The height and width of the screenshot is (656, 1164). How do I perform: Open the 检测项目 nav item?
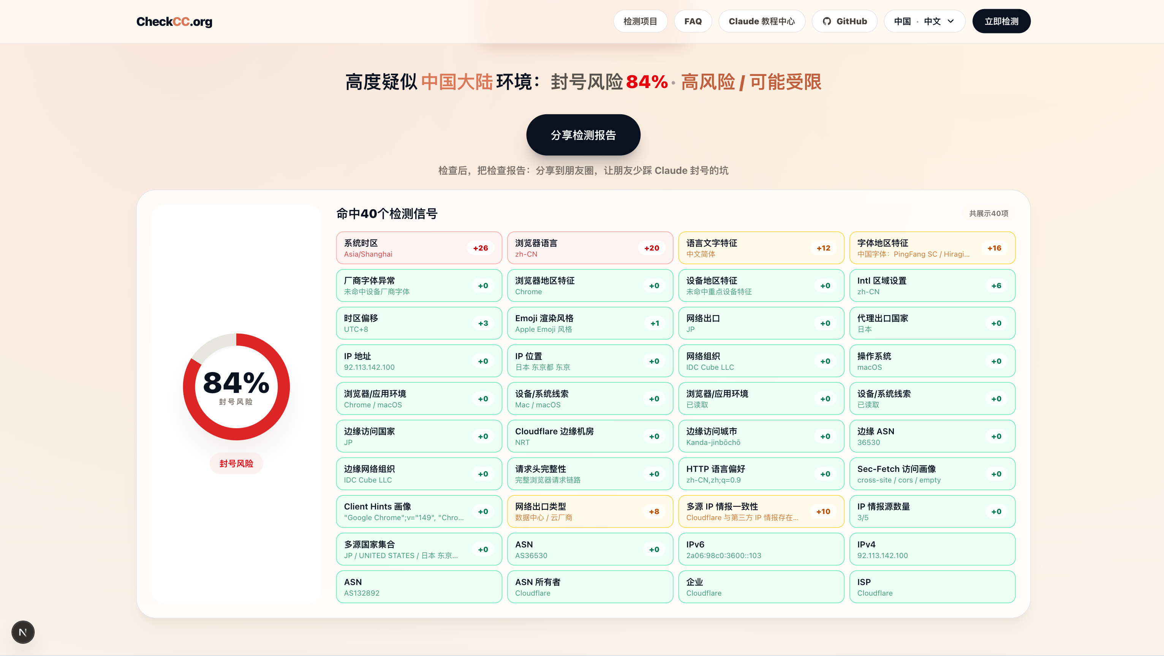click(x=640, y=21)
